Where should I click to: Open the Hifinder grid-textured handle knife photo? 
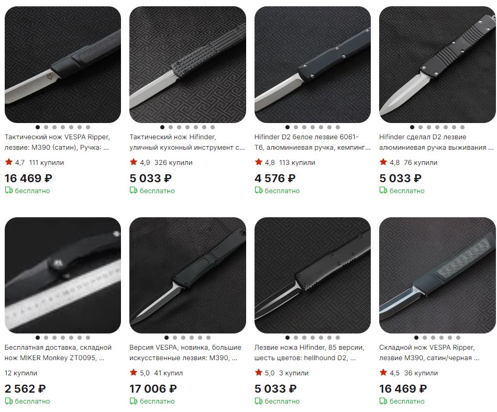click(x=187, y=64)
